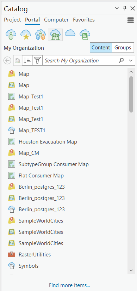Open the My Groups portal collection
Image resolution: width=137 pixels, height=291 pixels.
[41, 35]
